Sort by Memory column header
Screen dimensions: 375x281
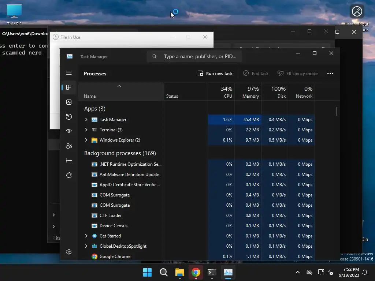pyautogui.click(x=248, y=92)
